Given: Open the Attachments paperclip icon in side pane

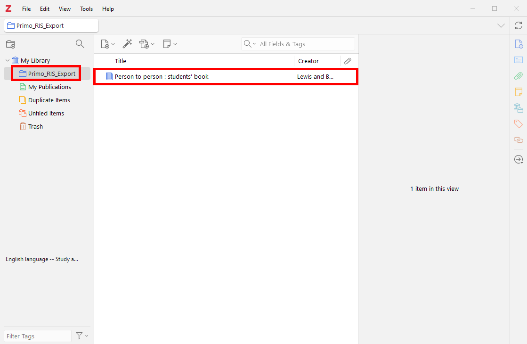Looking at the screenshot, I should point(518,76).
